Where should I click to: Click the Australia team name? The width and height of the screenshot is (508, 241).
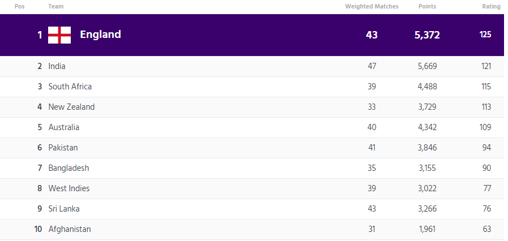coord(63,127)
